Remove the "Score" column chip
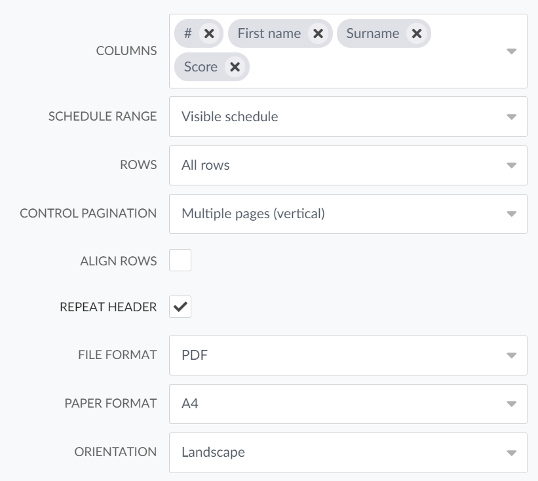Screen dimensions: 538x481 pos(235,66)
